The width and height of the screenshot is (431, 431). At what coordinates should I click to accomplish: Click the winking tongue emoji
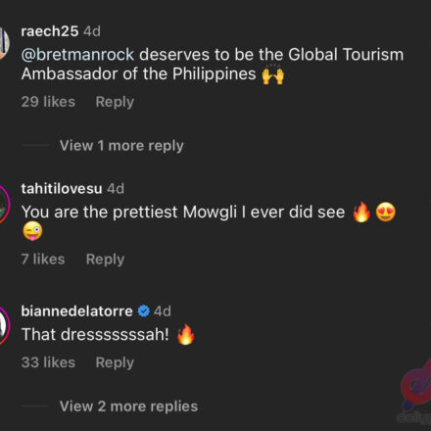(32, 231)
